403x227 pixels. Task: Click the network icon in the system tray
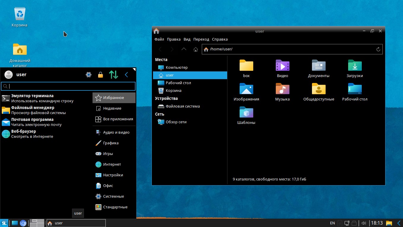click(347, 223)
